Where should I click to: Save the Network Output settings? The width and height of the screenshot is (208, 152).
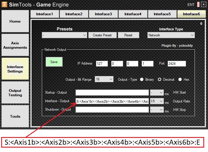54,62
